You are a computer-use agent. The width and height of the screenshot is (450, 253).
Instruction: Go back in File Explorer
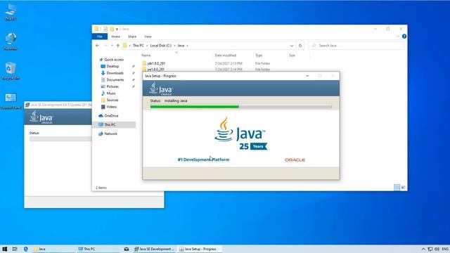tap(97, 46)
